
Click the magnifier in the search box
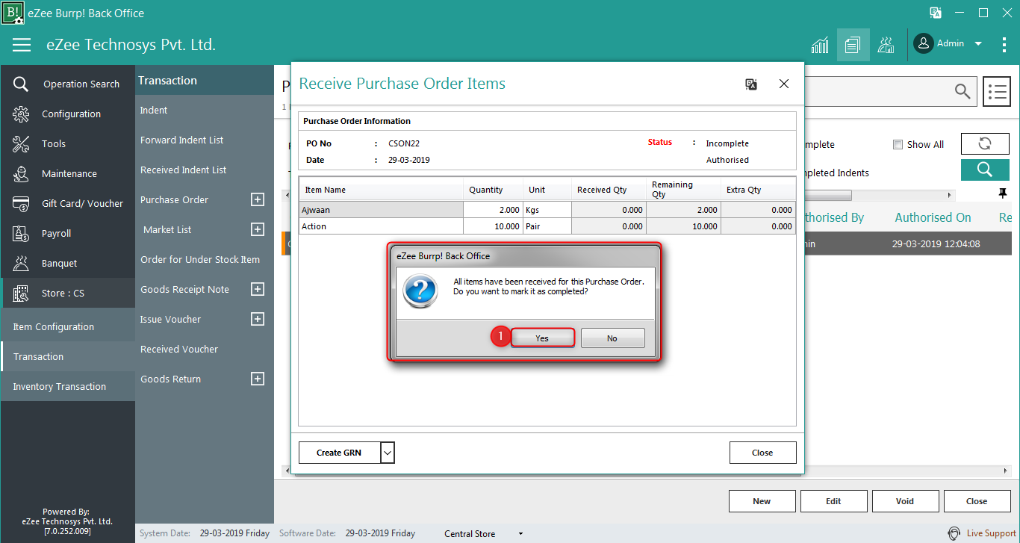(963, 91)
